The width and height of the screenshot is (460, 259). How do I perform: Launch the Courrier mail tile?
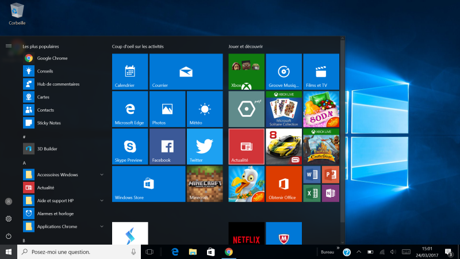pos(186,72)
